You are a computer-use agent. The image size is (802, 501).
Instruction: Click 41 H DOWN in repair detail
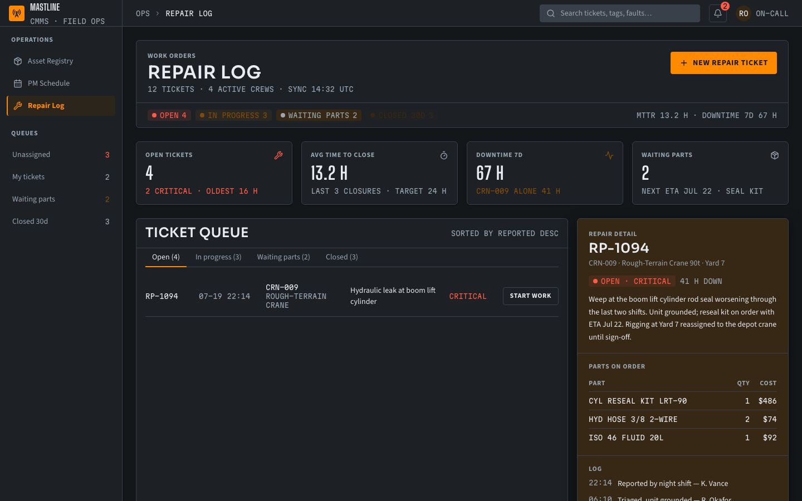[x=701, y=281]
